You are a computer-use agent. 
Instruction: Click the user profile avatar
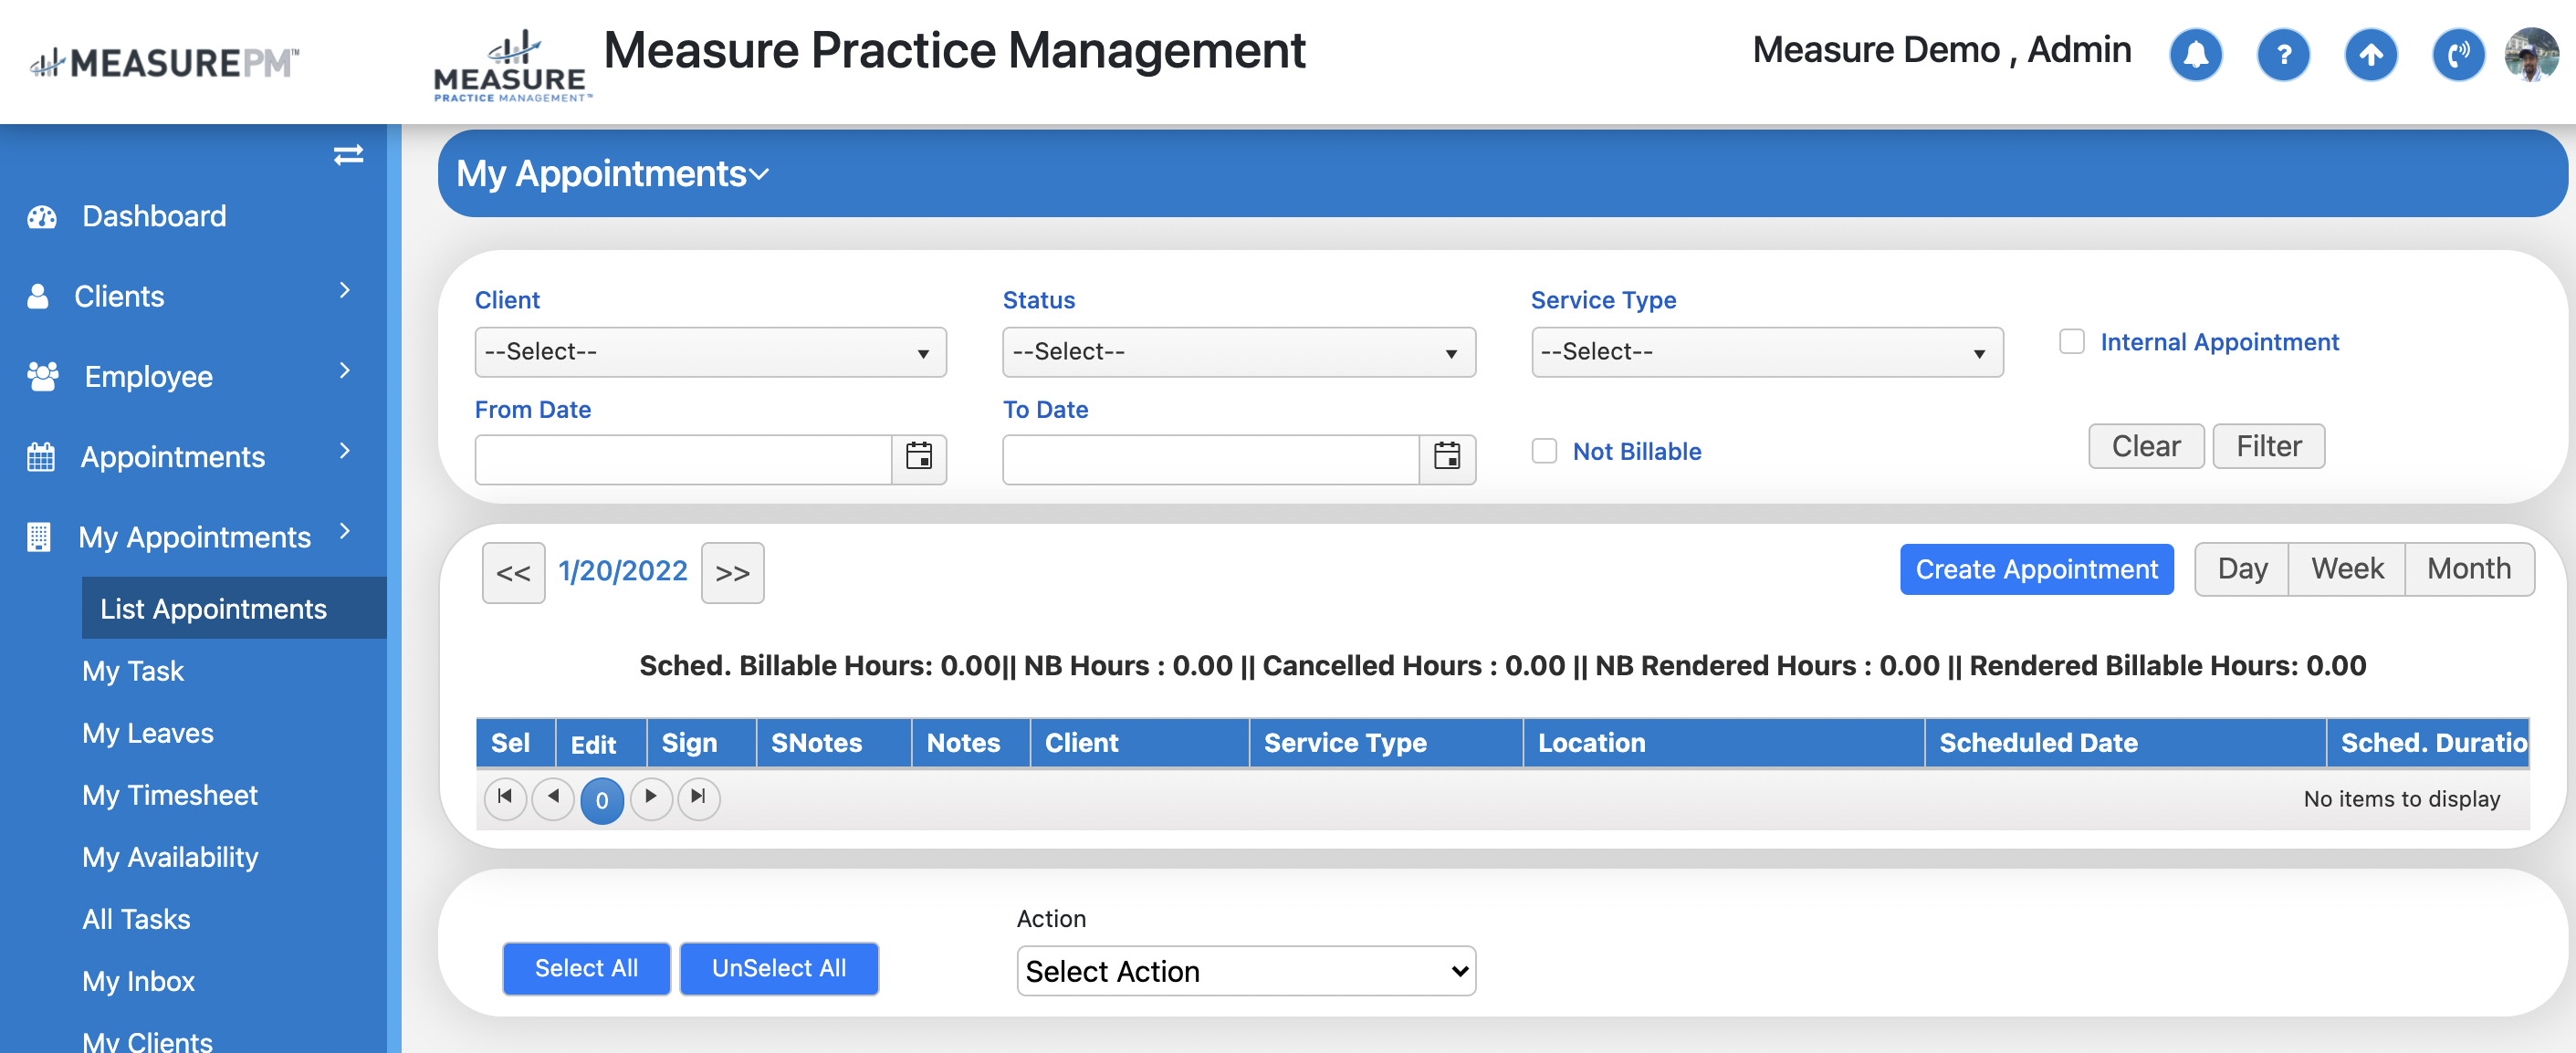tap(2530, 55)
